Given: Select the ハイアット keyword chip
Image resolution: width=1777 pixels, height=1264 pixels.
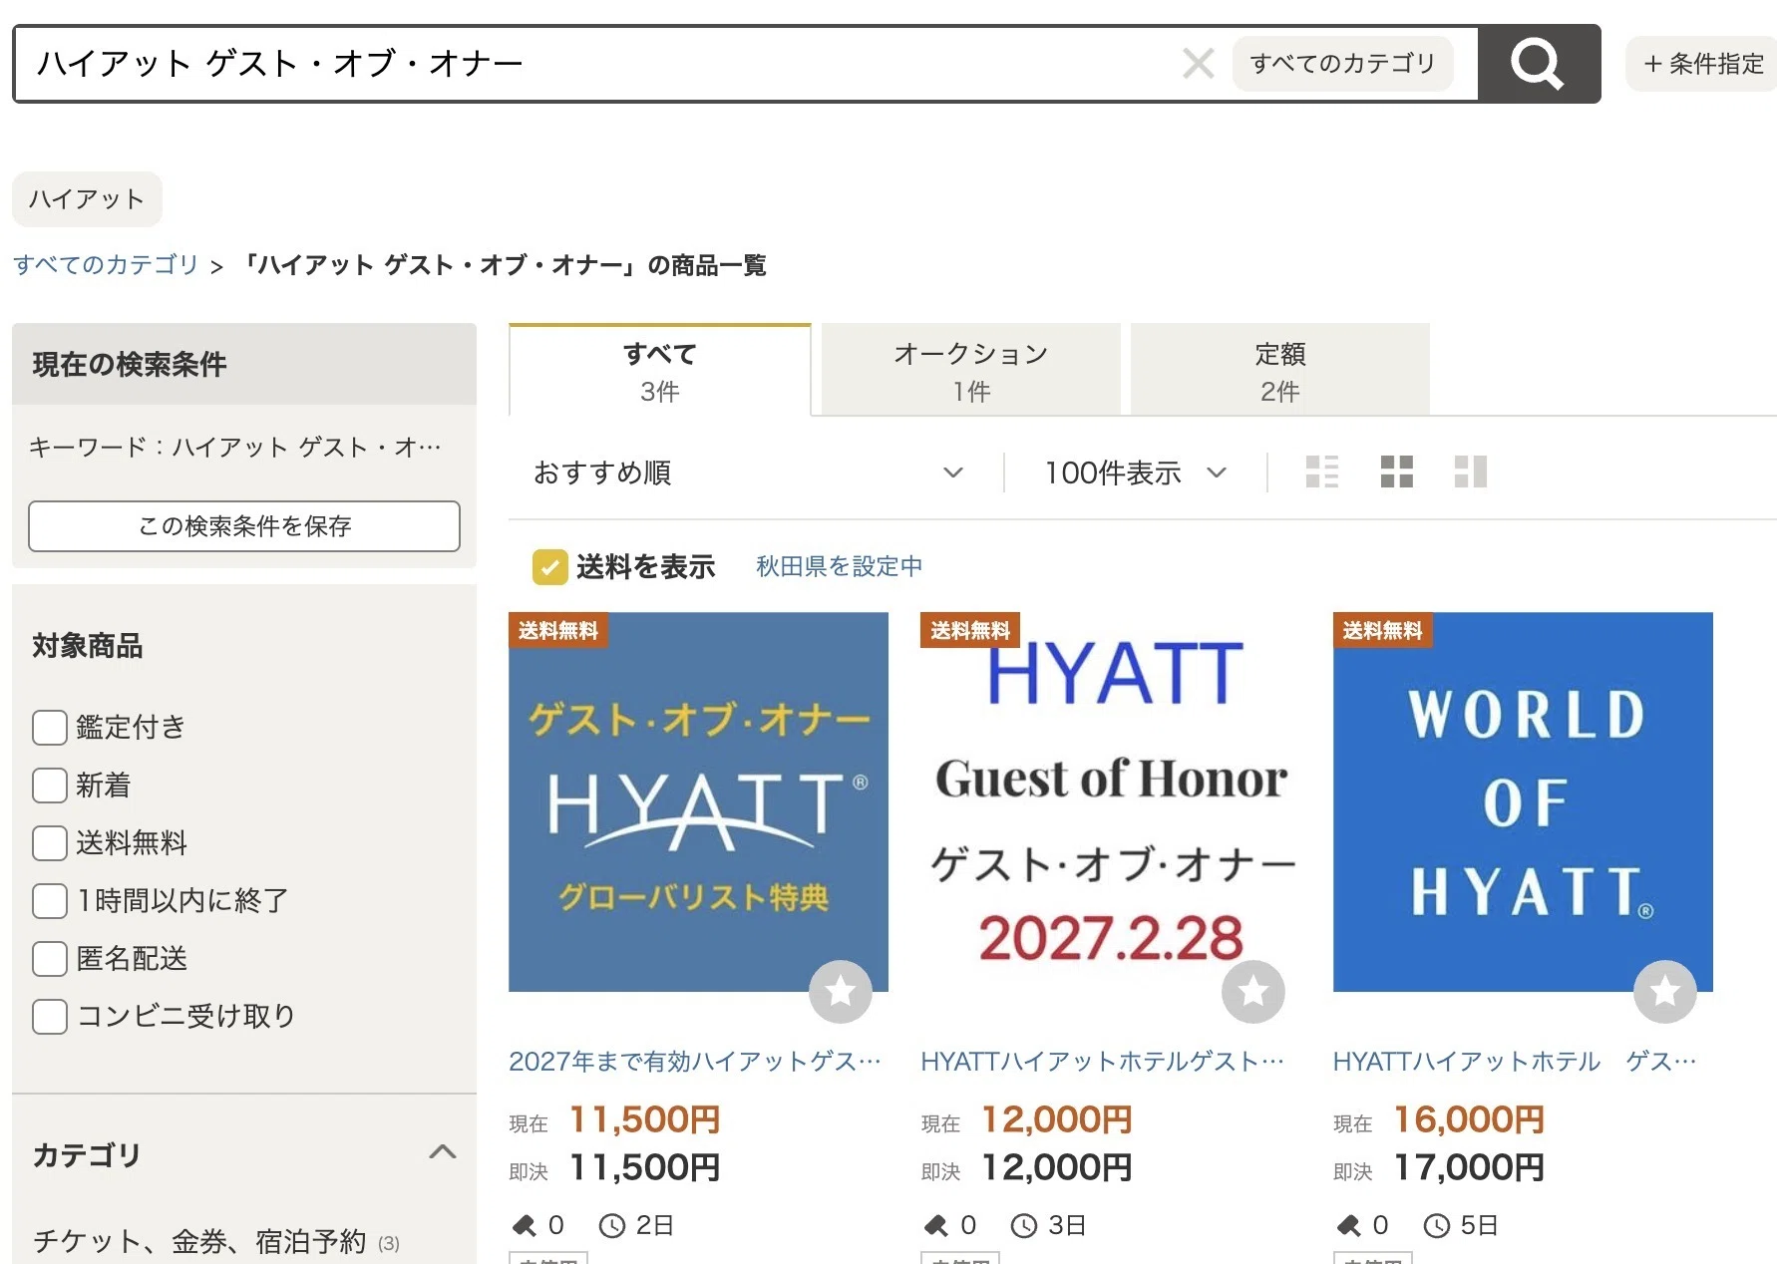Looking at the screenshot, I should (x=87, y=199).
